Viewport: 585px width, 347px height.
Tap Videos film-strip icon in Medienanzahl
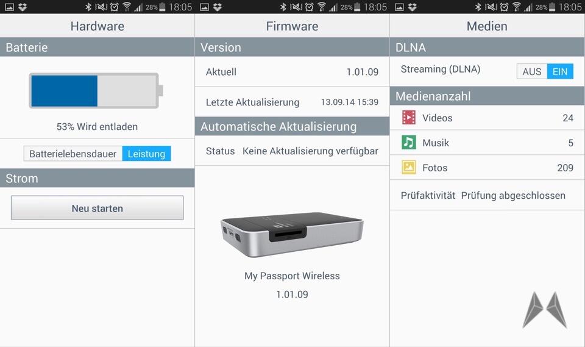[408, 118]
